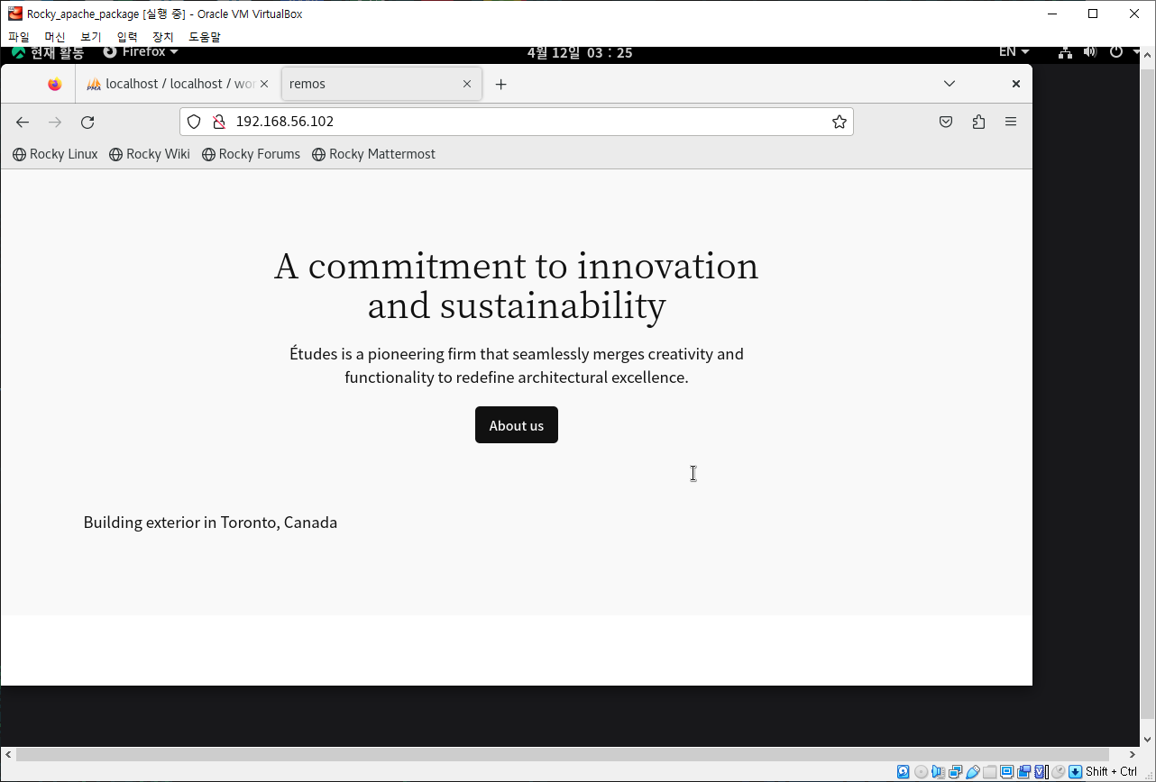Open the VirtualBox 파일 menu

coord(19,37)
